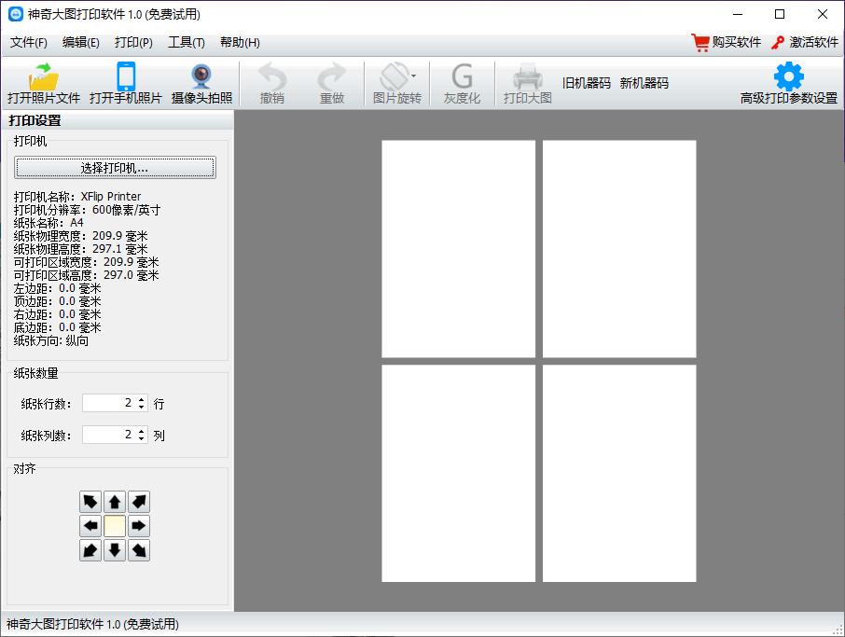Open the 文件(F) menu
This screenshot has width=845, height=637.
(29, 43)
